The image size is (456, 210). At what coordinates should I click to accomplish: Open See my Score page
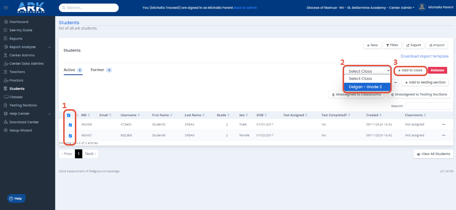(21, 30)
